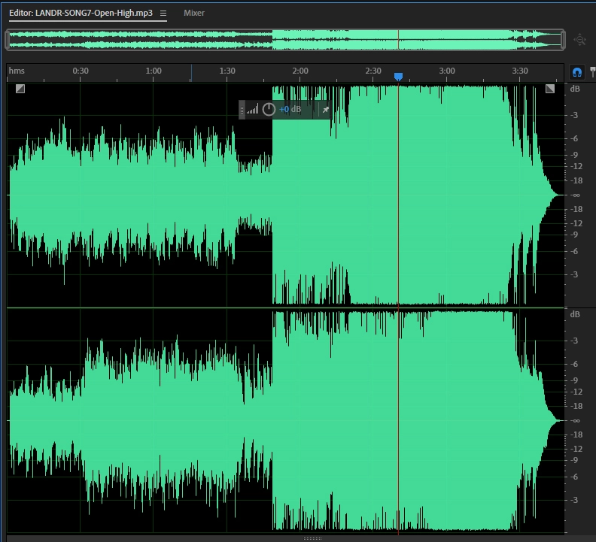Click the HUD volume level bars icon
The width and height of the screenshot is (596, 542).
[252, 110]
